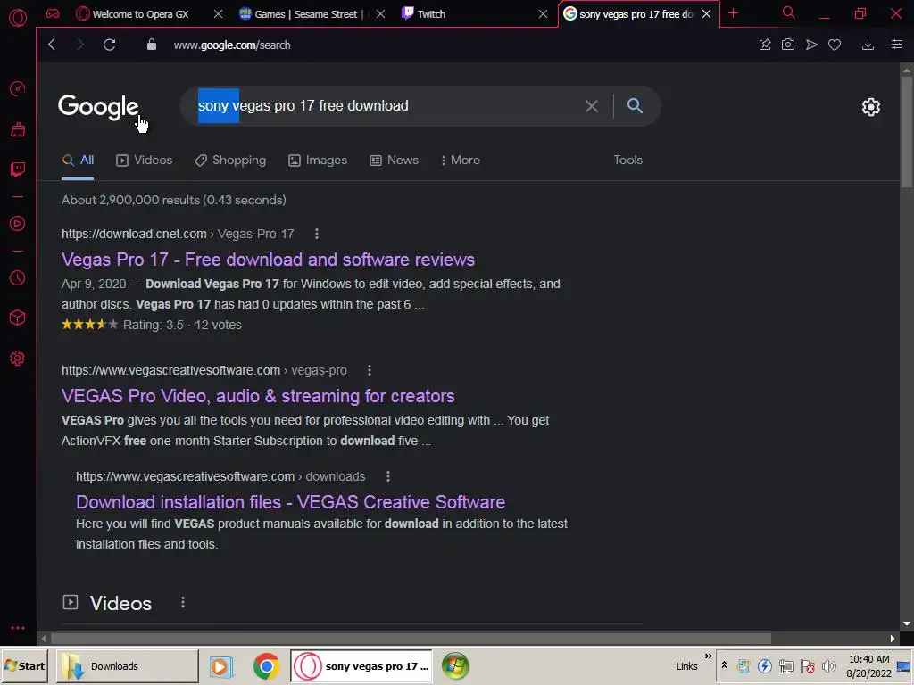Image resolution: width=914 pixels, height=685 pixels.
Task: Click About 2,900,000 results text
Action: click(x=174, y=200)
